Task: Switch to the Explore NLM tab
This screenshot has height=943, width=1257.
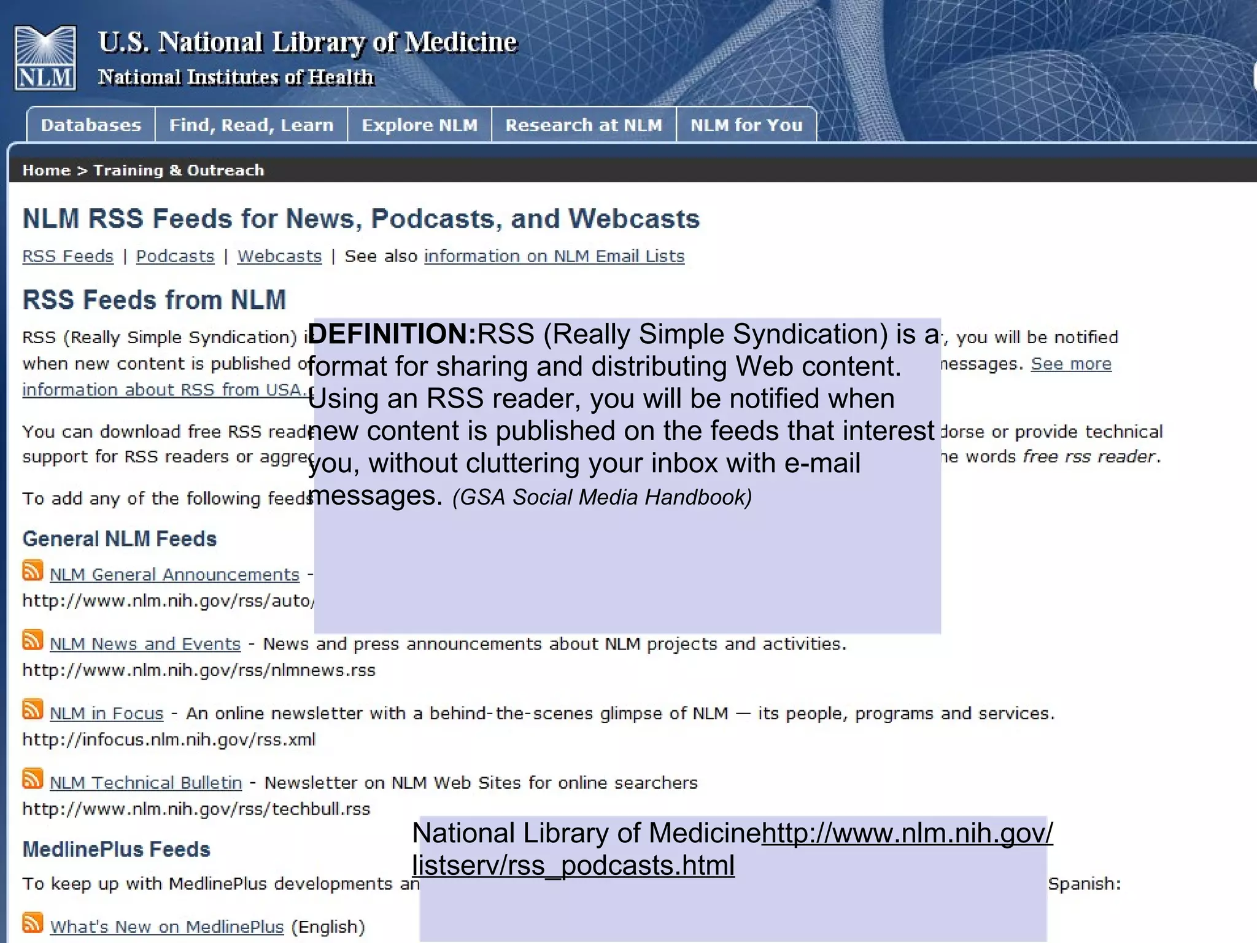Action: (x=419, y=125)
